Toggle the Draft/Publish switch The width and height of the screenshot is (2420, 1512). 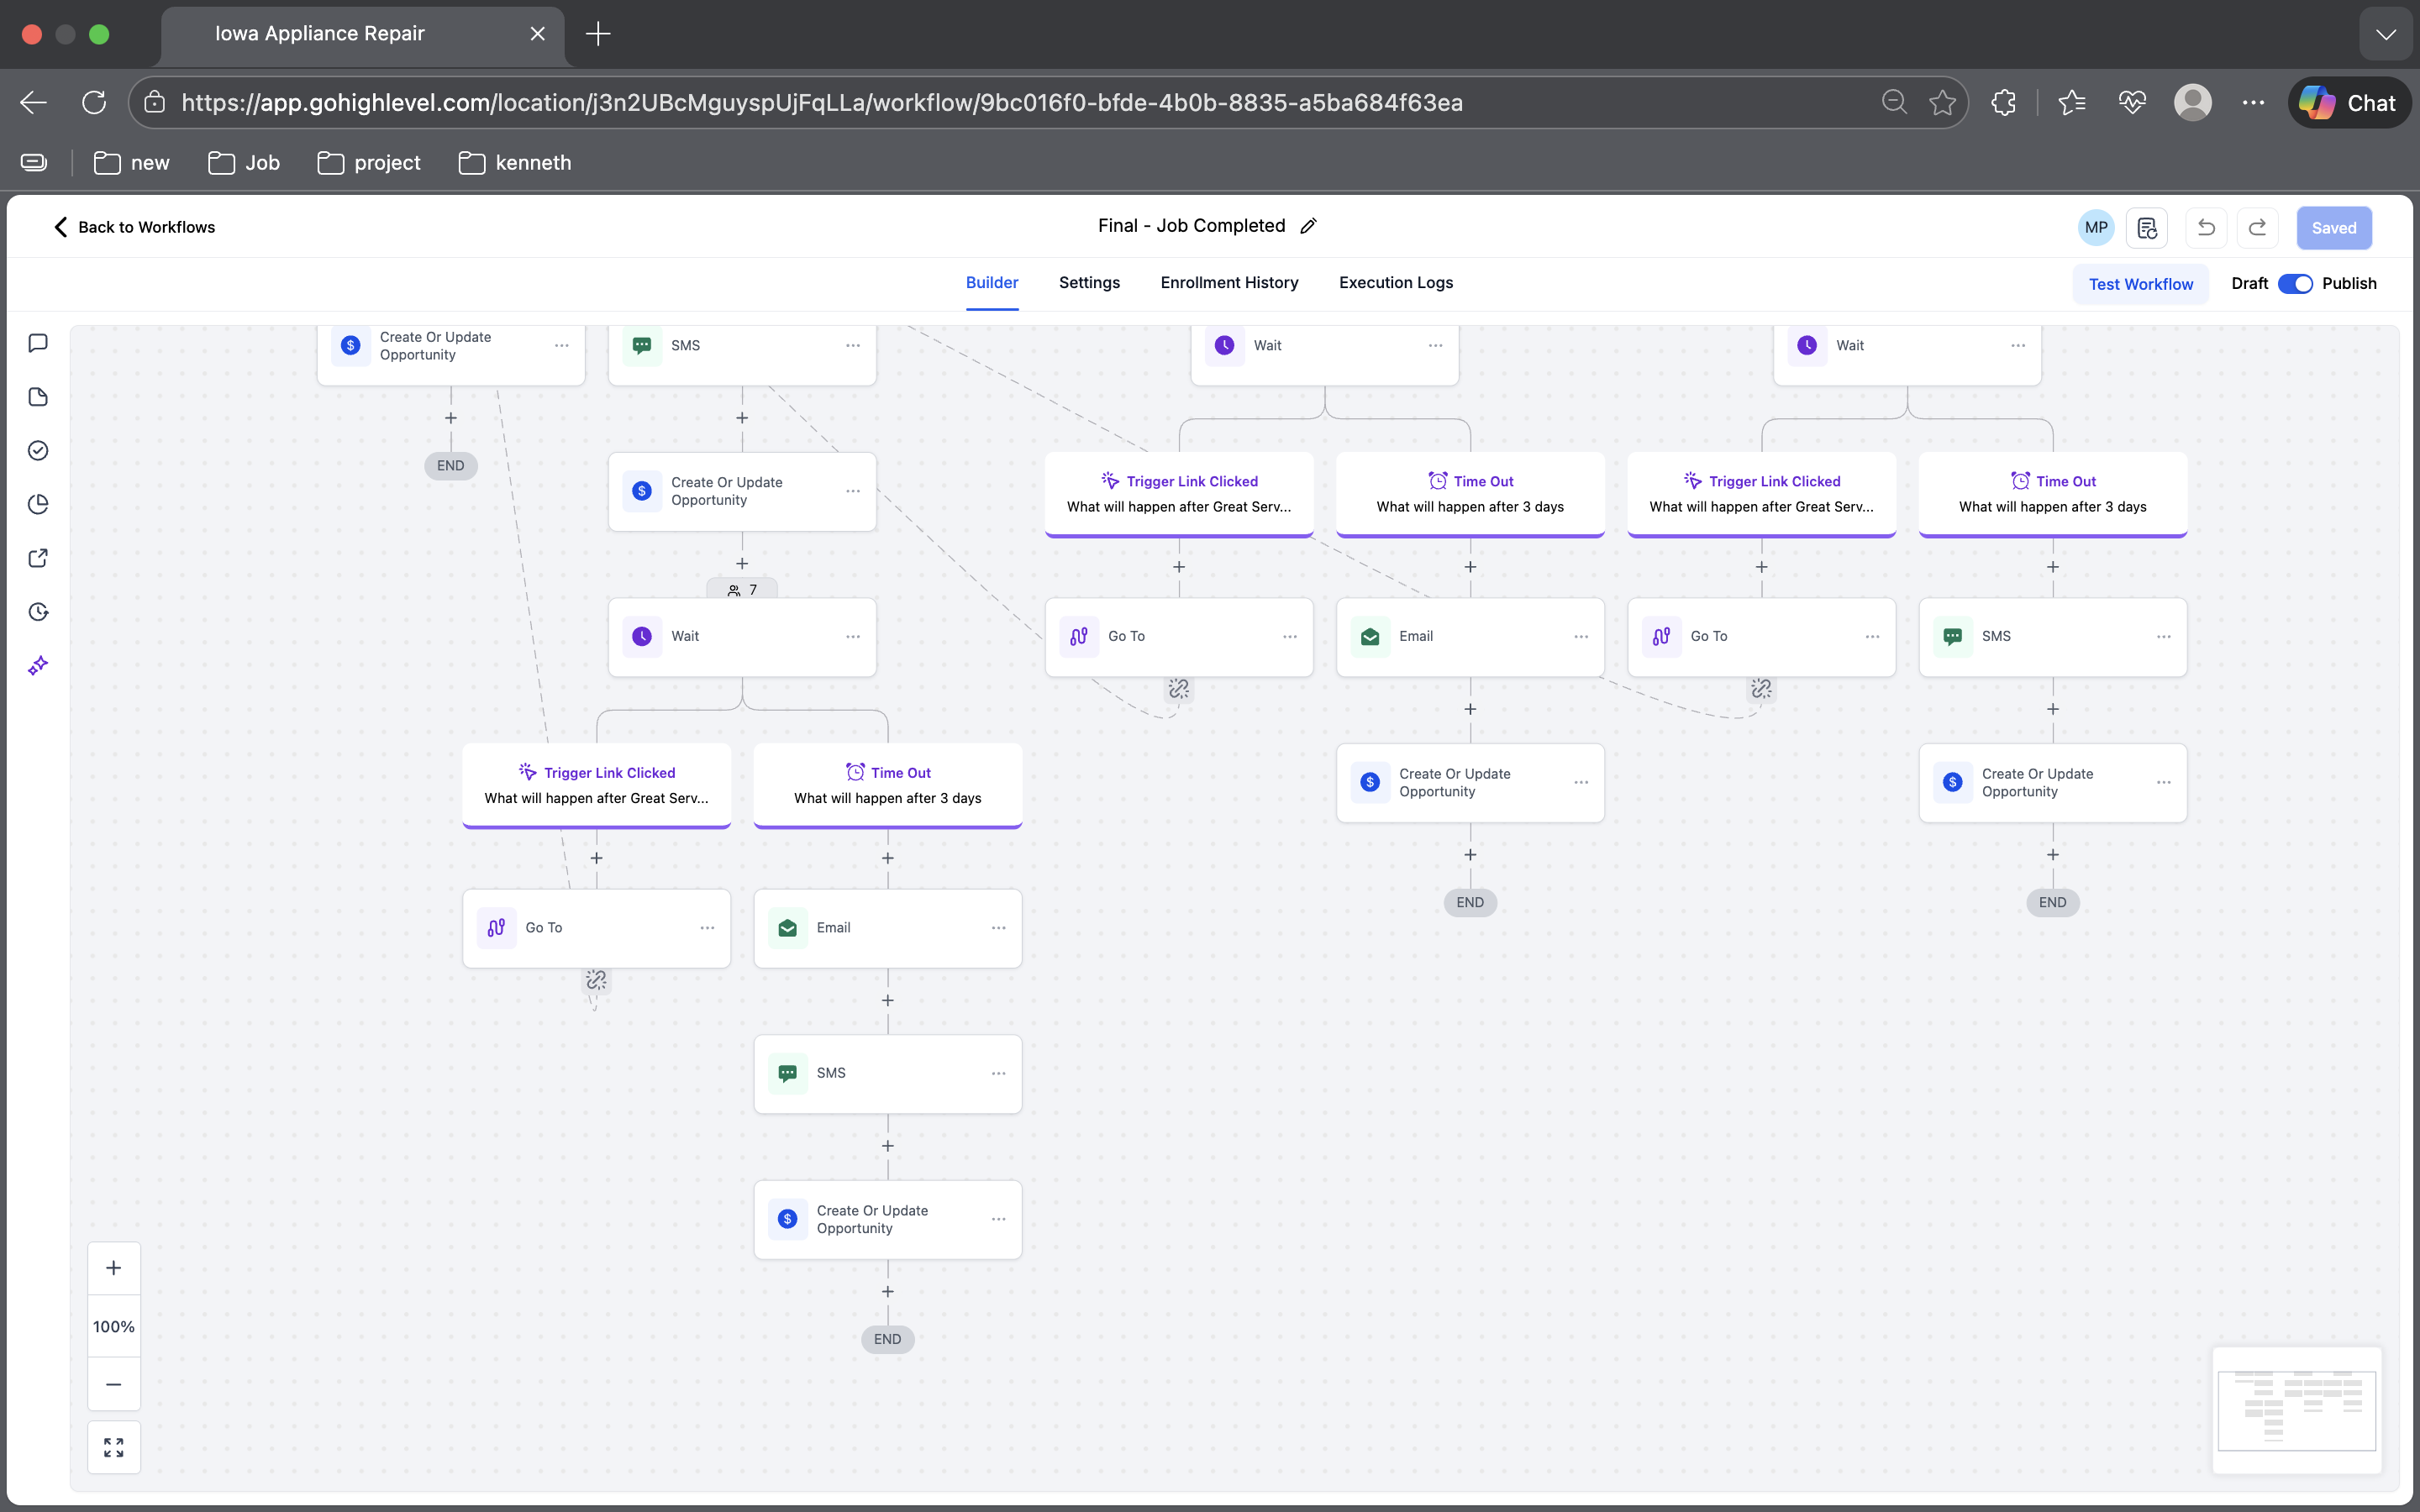2295,284
